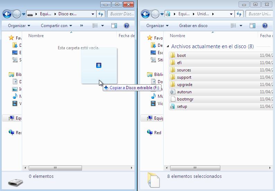Viewport: 275px width, 191px height.
Task: Toggle preview pane in left window
Action: click(114, 26)
